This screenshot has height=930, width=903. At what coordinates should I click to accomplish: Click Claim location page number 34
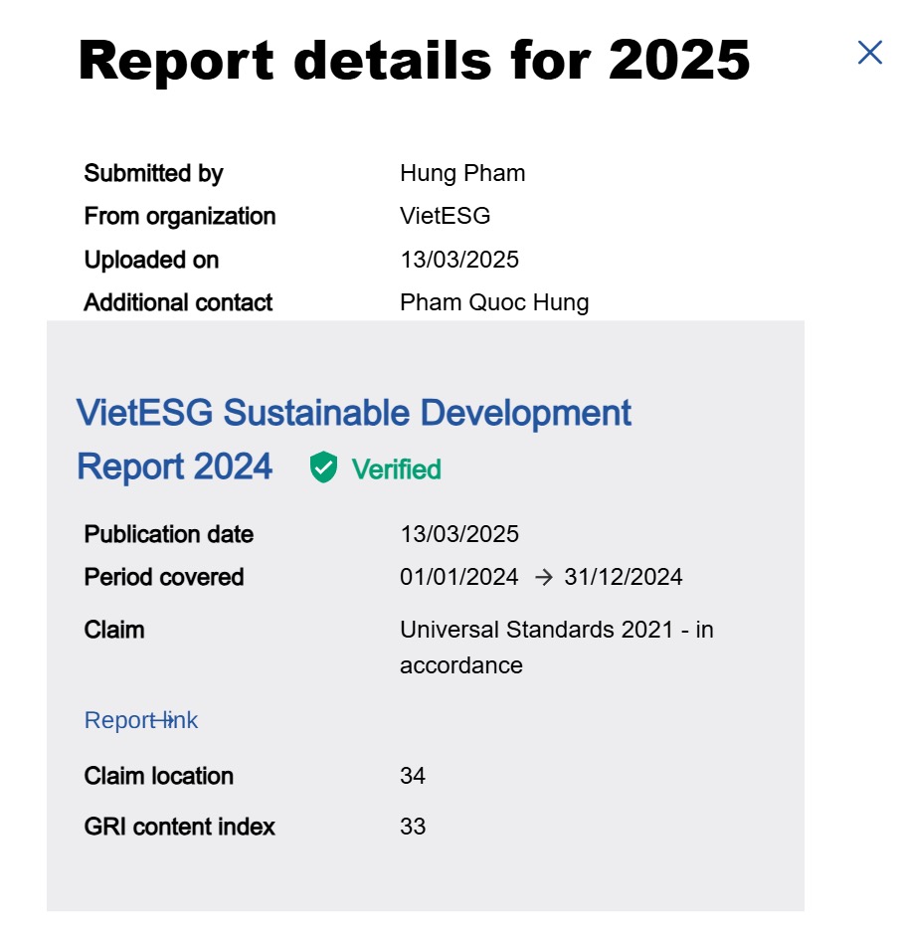[413, 776]
